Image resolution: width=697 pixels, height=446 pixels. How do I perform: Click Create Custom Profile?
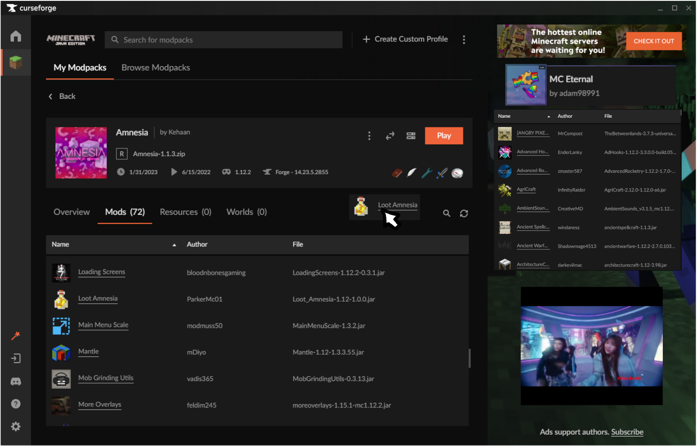coord(405,39)
